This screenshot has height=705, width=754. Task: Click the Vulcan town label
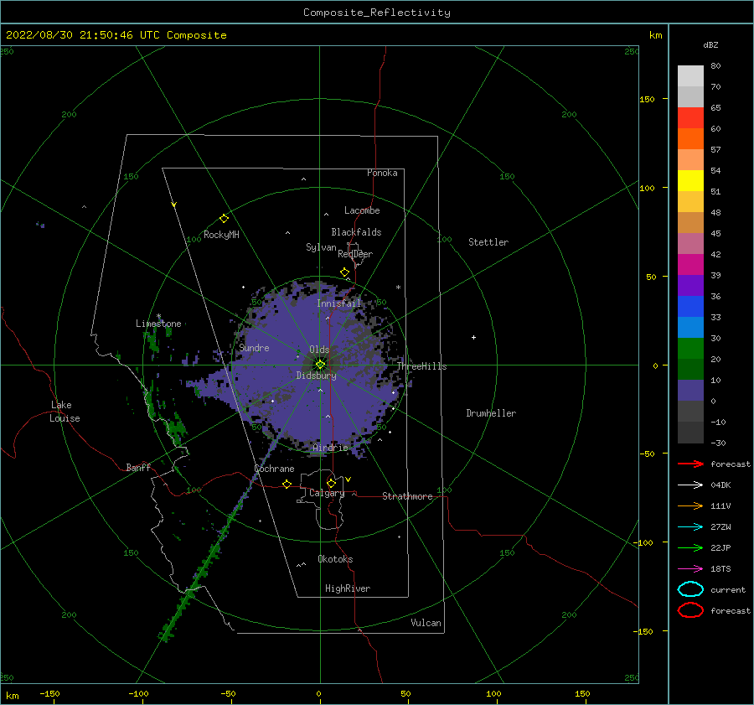point(426,622)
